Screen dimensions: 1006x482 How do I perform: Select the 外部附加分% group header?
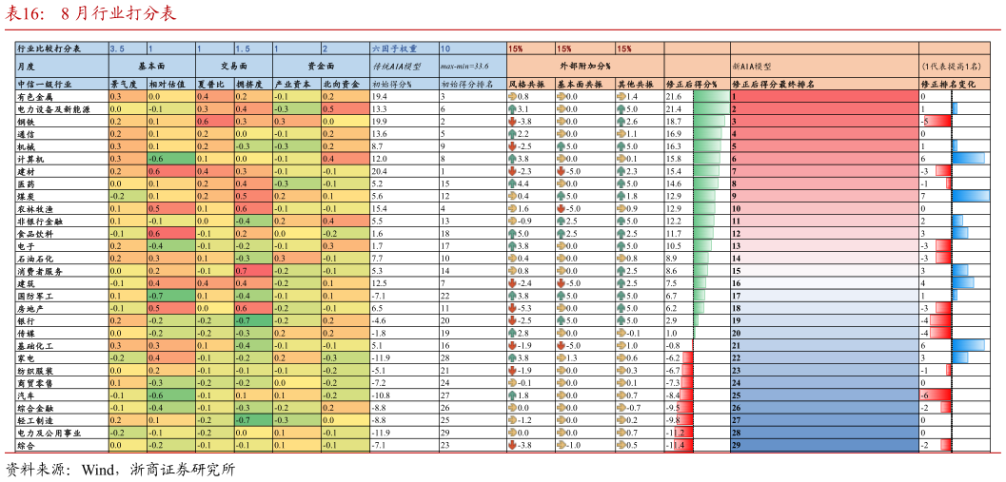click(584, 66)
